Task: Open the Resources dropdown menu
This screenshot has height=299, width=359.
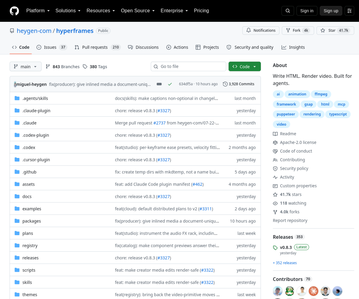Action: pos(101,11)
